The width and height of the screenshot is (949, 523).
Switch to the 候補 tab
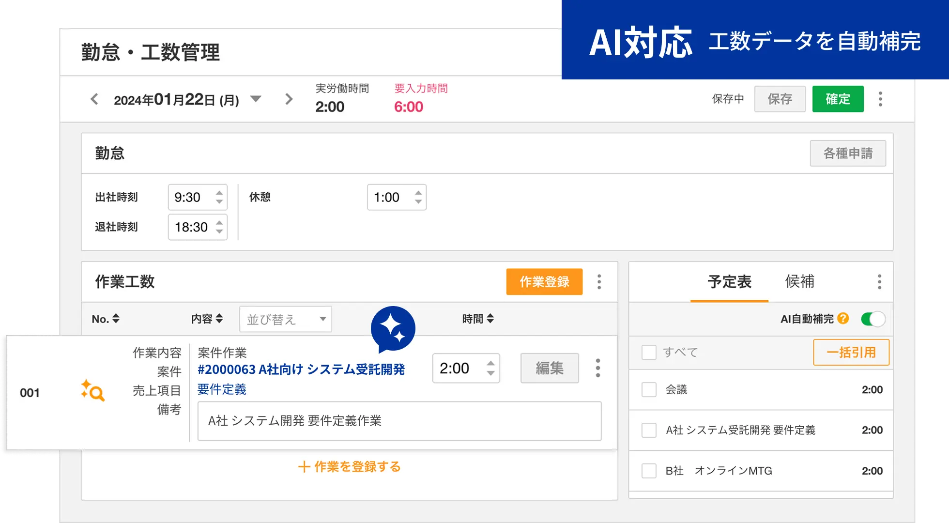(x=799, y=282)
